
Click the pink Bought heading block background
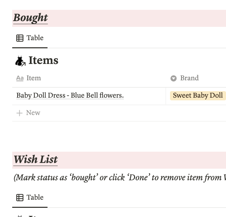click(136, 18)
